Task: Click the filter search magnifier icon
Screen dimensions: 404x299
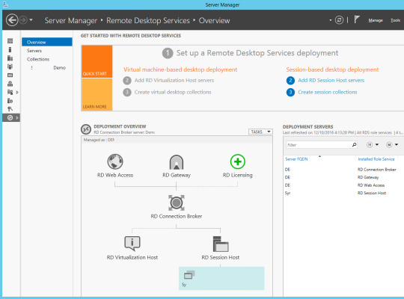Action: 355,145
